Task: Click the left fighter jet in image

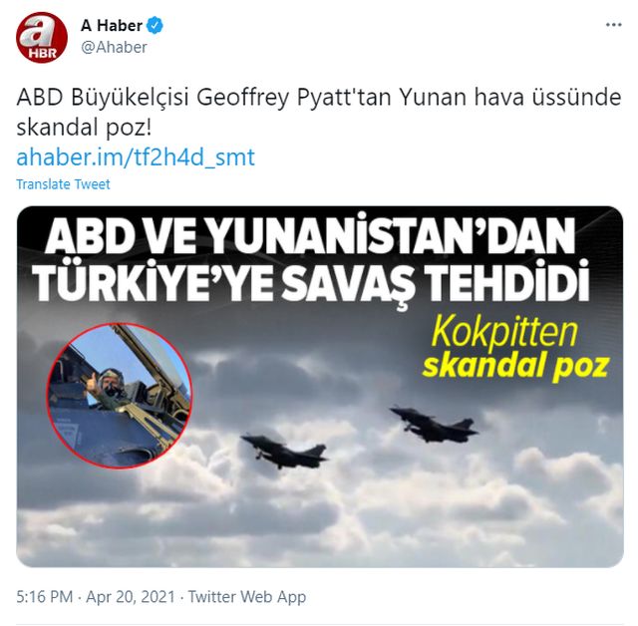Action: coord(284,452)
